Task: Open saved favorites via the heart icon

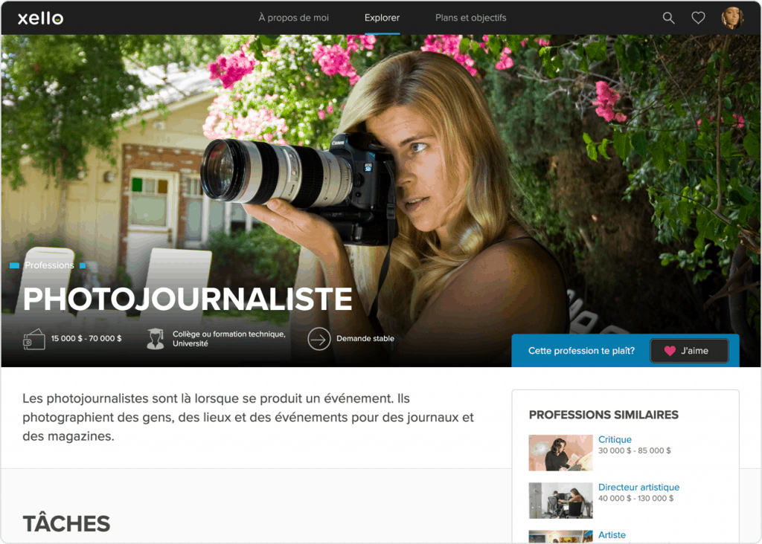Action: click(x=697, y=17)
